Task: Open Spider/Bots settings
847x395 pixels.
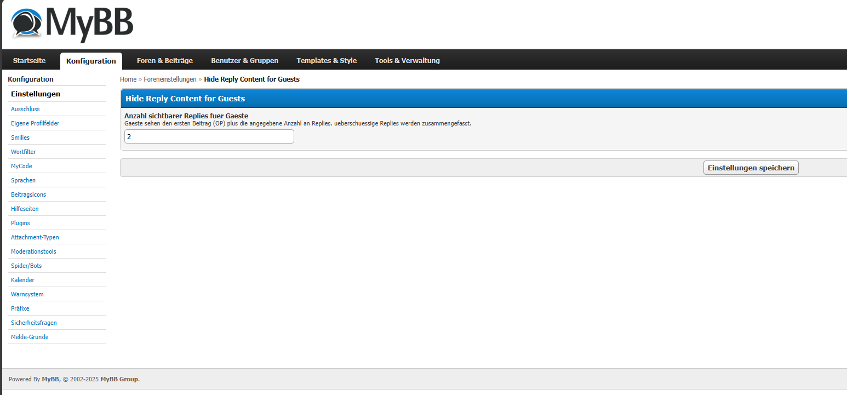Action: pyautogui.click(x=26, y=266)
